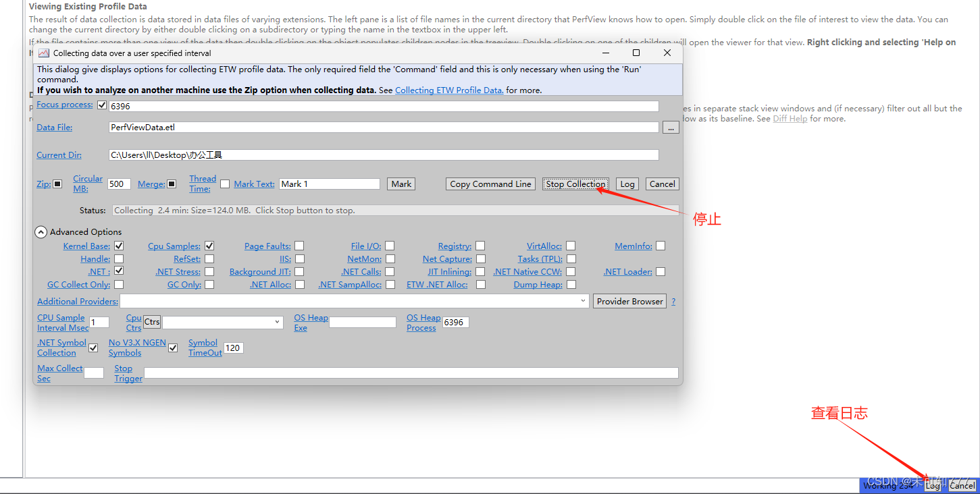This screenshot has width=980, height=494.
Task: Enable the Tasks (TPL) checkbox
Action: [571, 258]
